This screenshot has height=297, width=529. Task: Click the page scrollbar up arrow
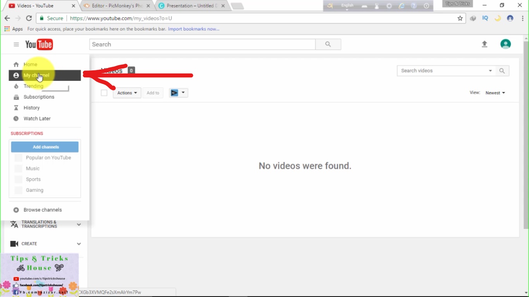click(526, 38)
